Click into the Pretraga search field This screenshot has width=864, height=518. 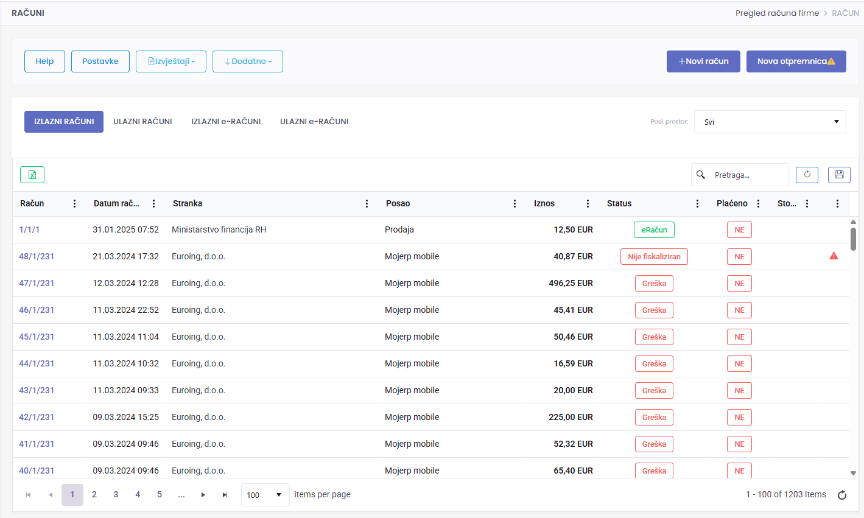(x=748, y=175)
